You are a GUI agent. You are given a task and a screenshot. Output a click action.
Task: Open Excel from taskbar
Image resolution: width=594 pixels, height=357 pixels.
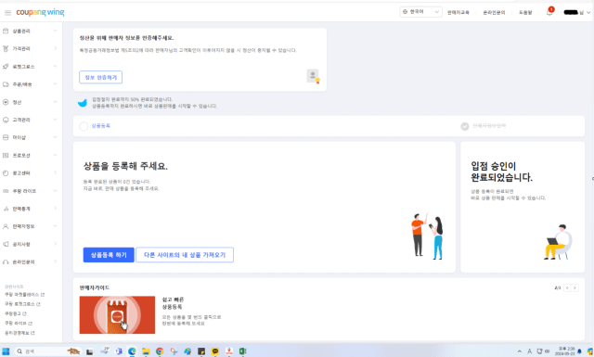[x=243, y=351]
